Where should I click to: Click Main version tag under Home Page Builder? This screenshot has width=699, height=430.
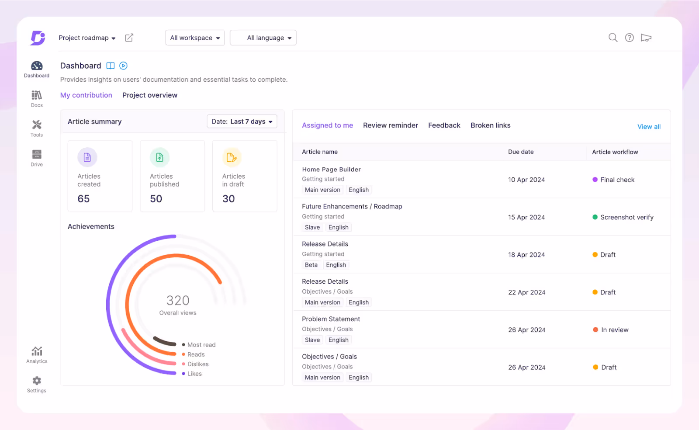click(x=322, y=190)
